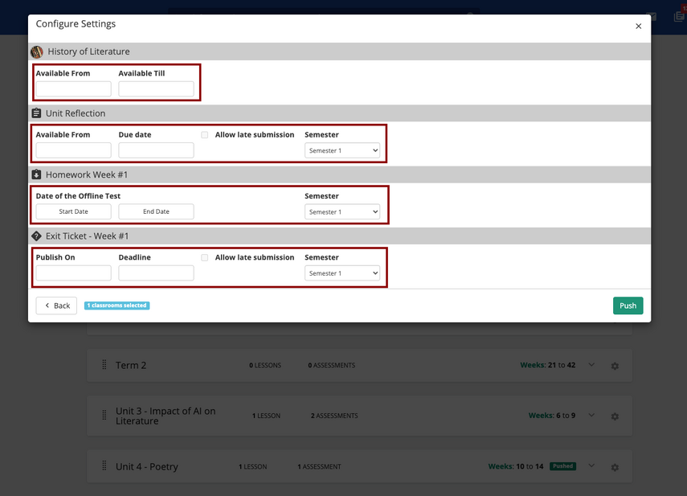The height and width of the screenshot is (496, 687).
Task: Enable late submission for Unit Reflection
Action: coord(205,135)
